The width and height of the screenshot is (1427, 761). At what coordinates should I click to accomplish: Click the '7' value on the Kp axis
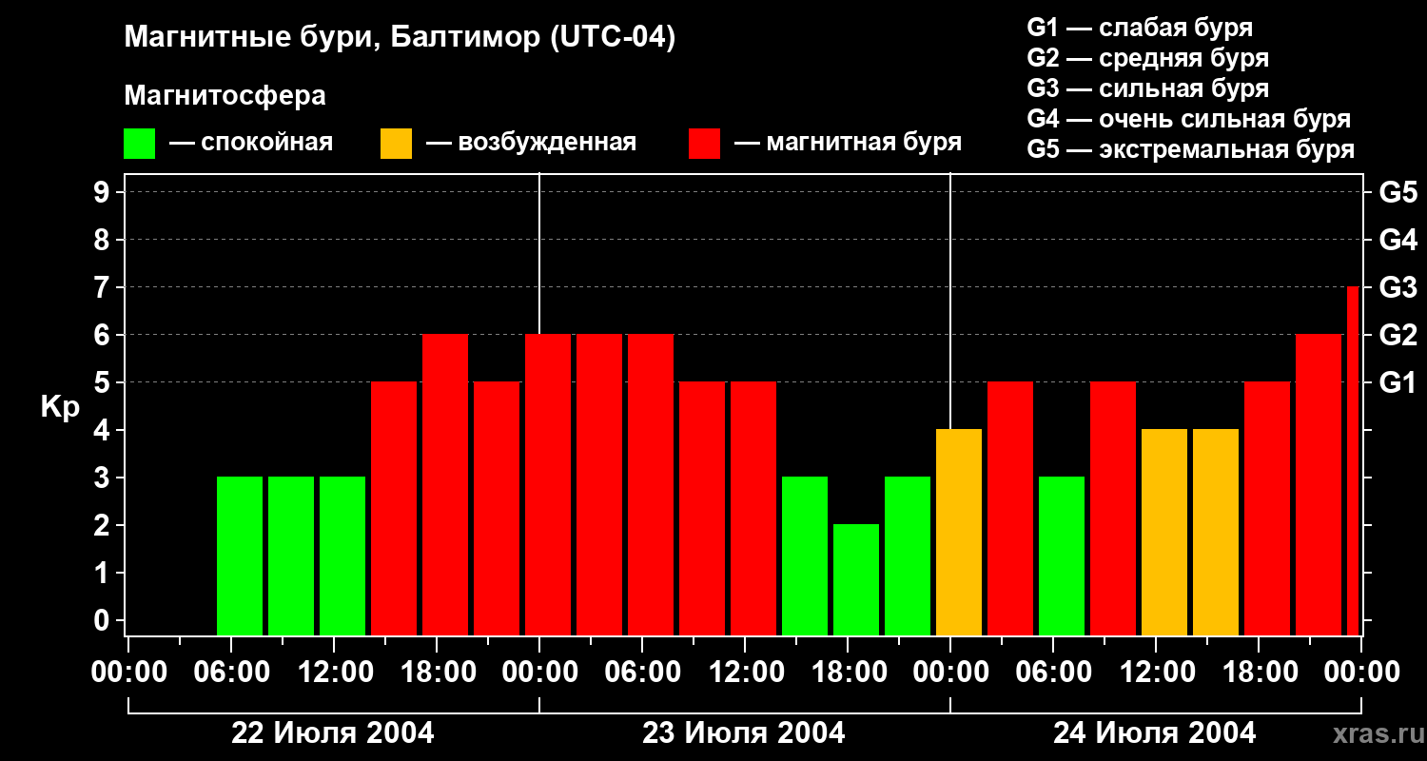[x=103, y=287]
